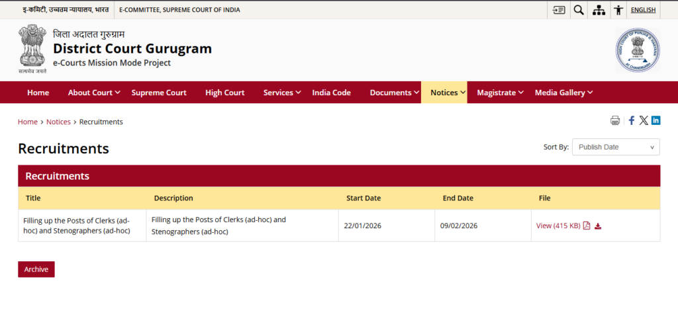This screenshot has width=678, height=320.
Task: Select start date 22/01/2026 cell
Action: coord(387,225)
